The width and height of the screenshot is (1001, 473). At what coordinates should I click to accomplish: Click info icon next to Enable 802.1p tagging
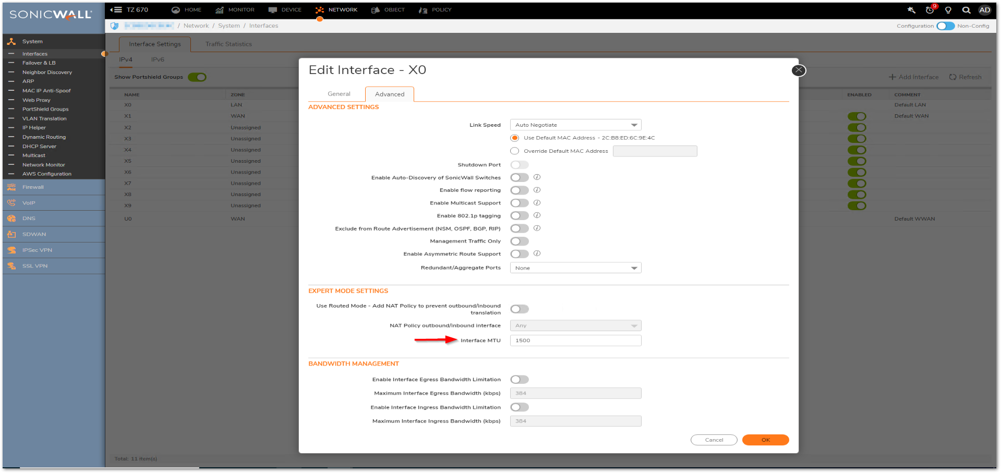click(537, 215)
